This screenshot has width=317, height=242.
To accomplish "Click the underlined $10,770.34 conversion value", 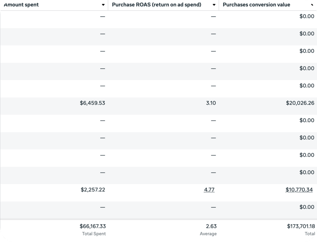I will pyautogui.click(x=299, y=190).
